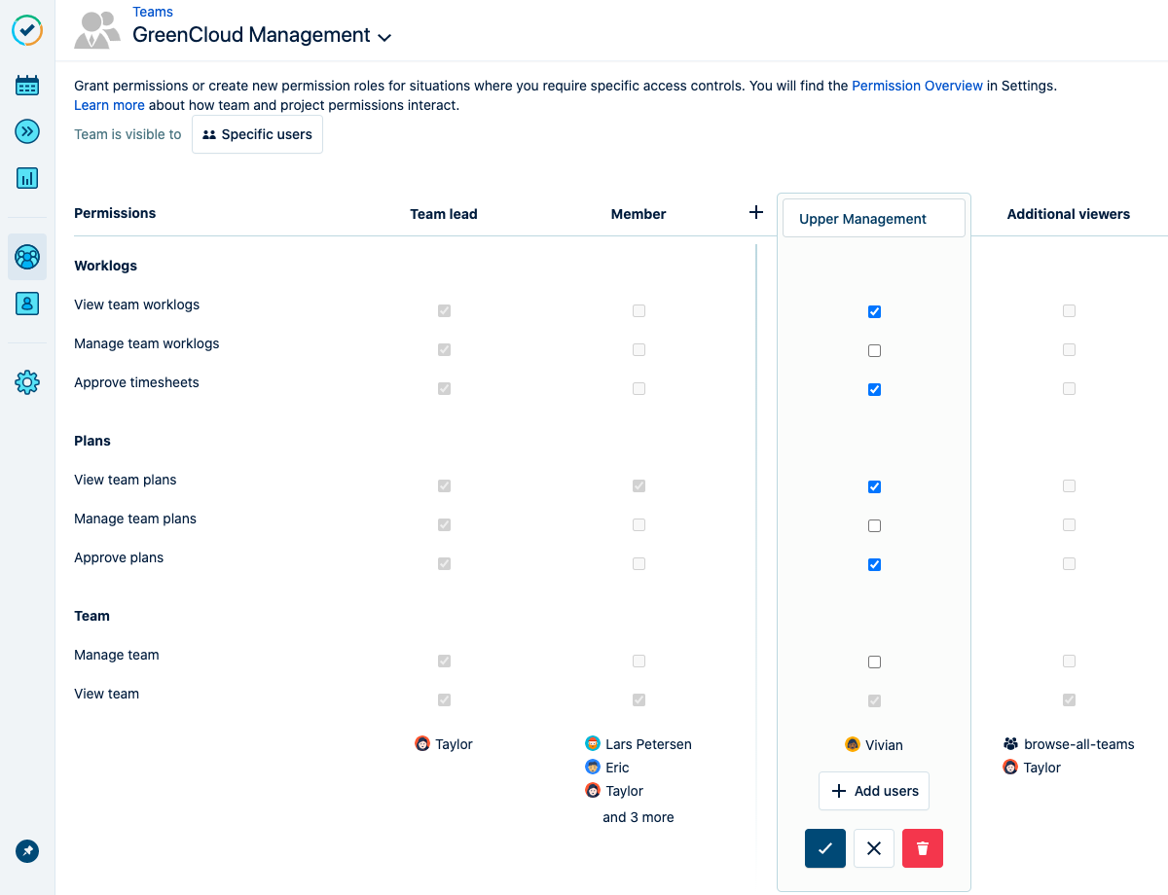Image resolution: width=1168 pixels, height=895 pixels.
Task: Click the Add users button
Action: (x=874, y=791)
